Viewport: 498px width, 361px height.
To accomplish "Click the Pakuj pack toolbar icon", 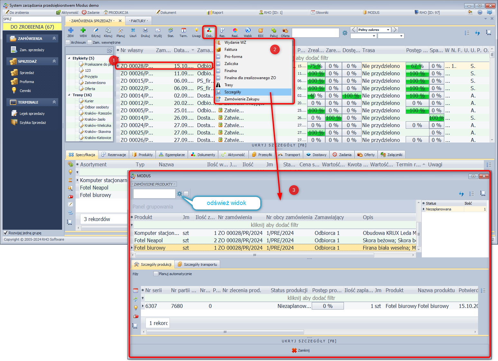I will (x=273, y=32).
